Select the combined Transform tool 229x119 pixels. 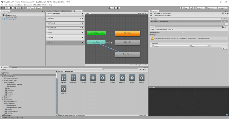pos(23,8)
